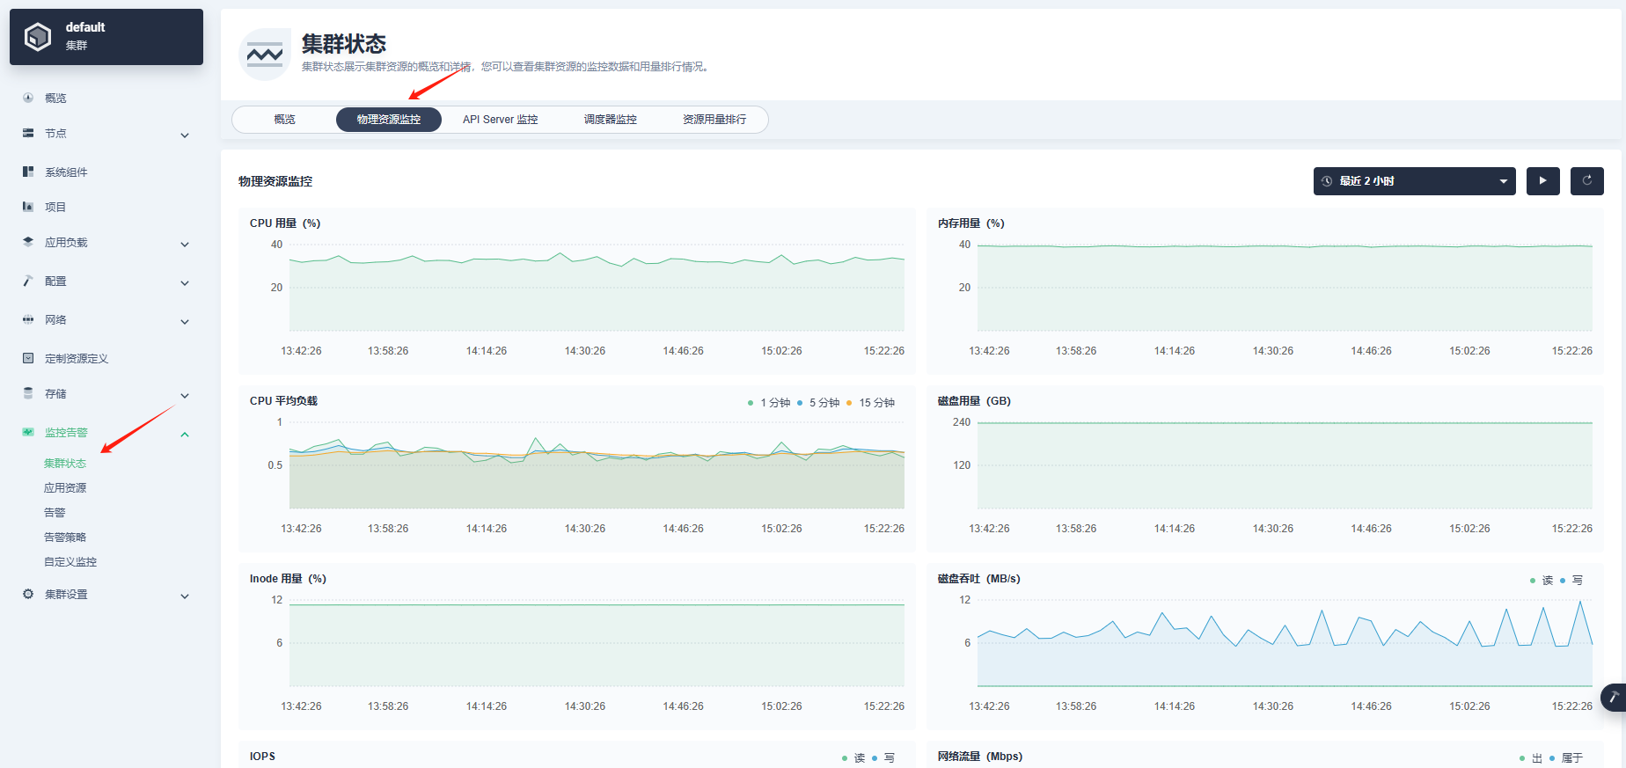Start auto-refresh with the play button
Screen dimensions: 1626x768
click(x=1543, y=181)
